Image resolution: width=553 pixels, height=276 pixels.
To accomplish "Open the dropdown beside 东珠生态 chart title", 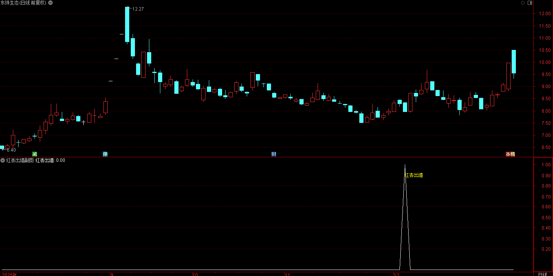I will click(x=51, y=3).
